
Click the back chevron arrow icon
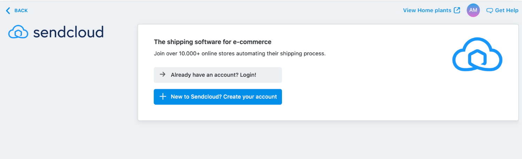point(8,11)
